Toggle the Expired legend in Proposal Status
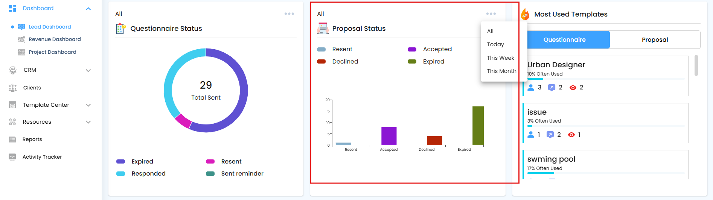 [426, 62]
